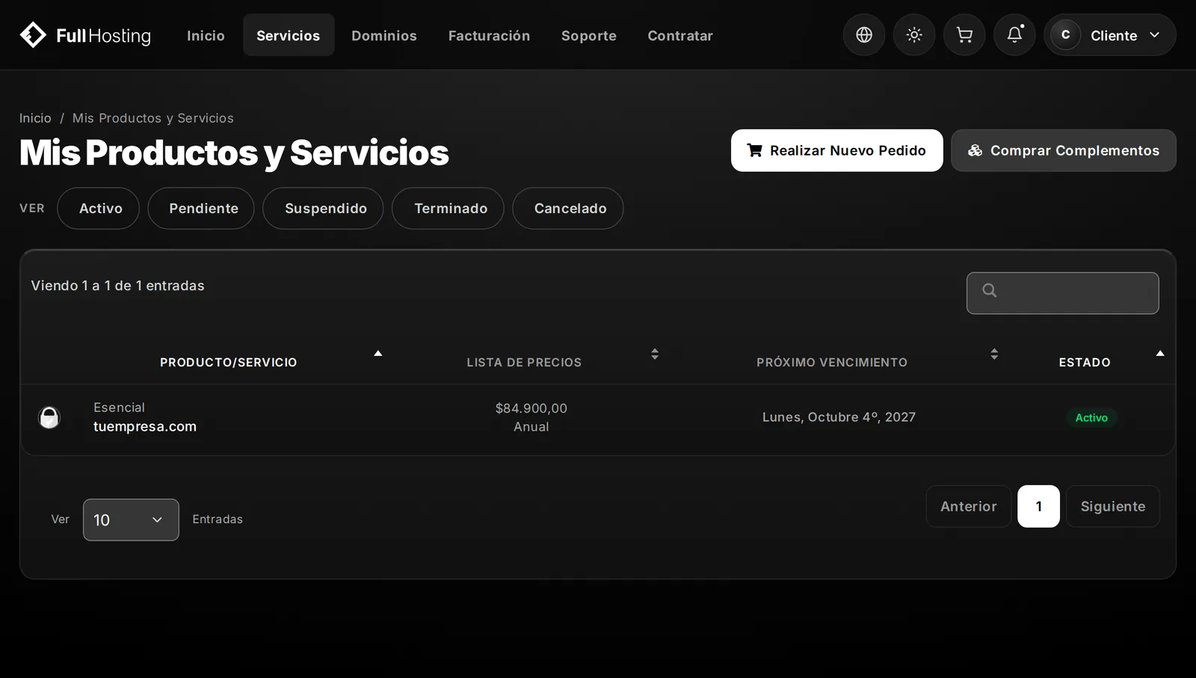Click the C avatar circle
This screenshot has height=678, width=1196.
coord(1065,35)
